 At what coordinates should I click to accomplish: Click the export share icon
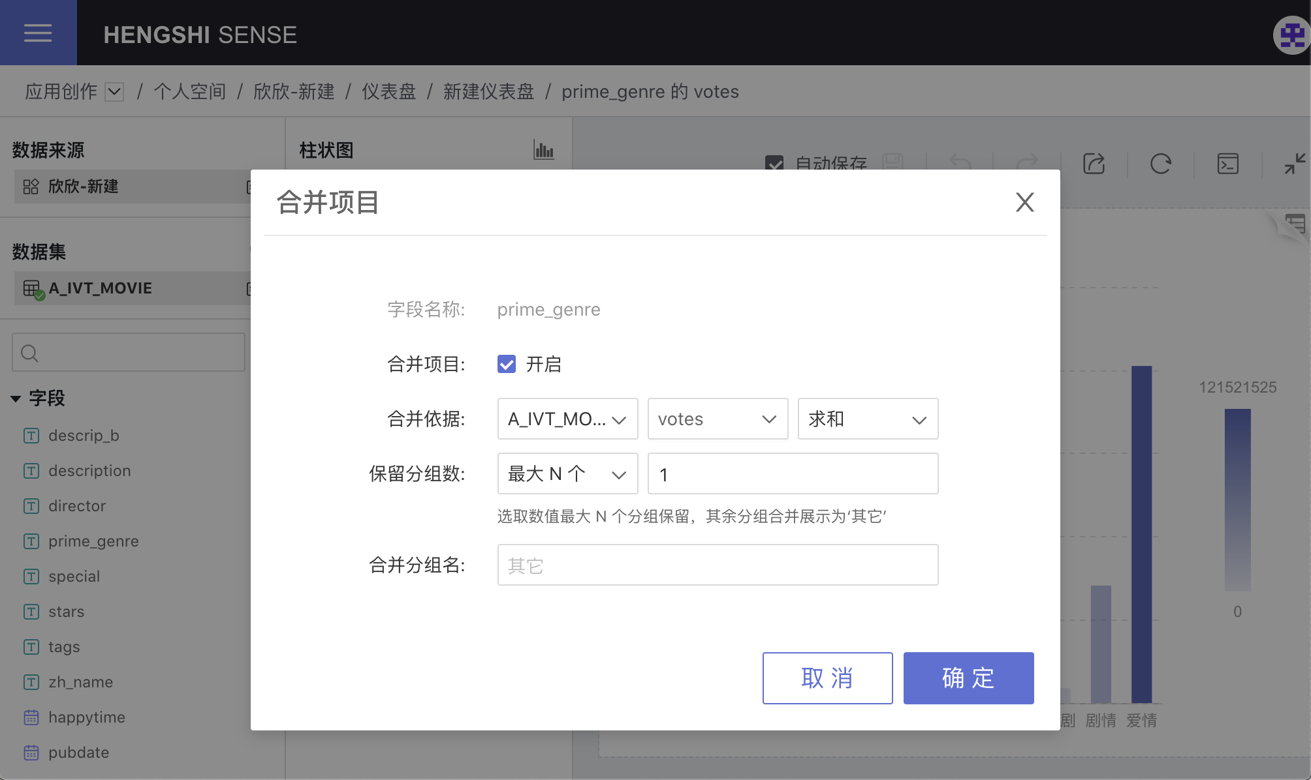(1094, 164)
